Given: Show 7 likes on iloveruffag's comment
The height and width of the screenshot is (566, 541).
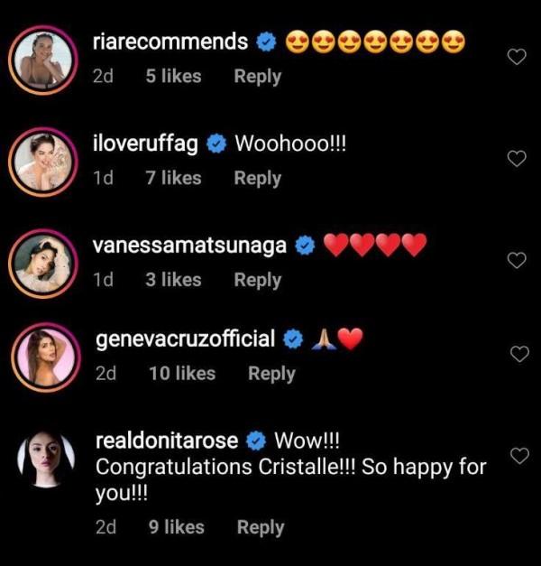Looking at the screenshot, I should (173, 179).
